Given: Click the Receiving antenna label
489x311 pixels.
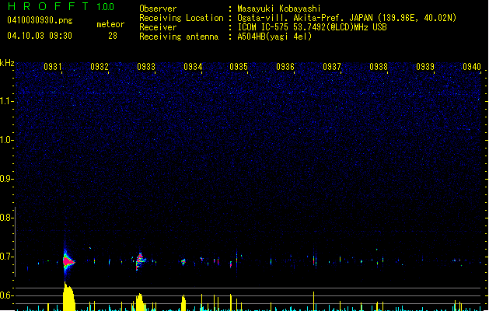Looking at the screenshot, I should [179, 37].
